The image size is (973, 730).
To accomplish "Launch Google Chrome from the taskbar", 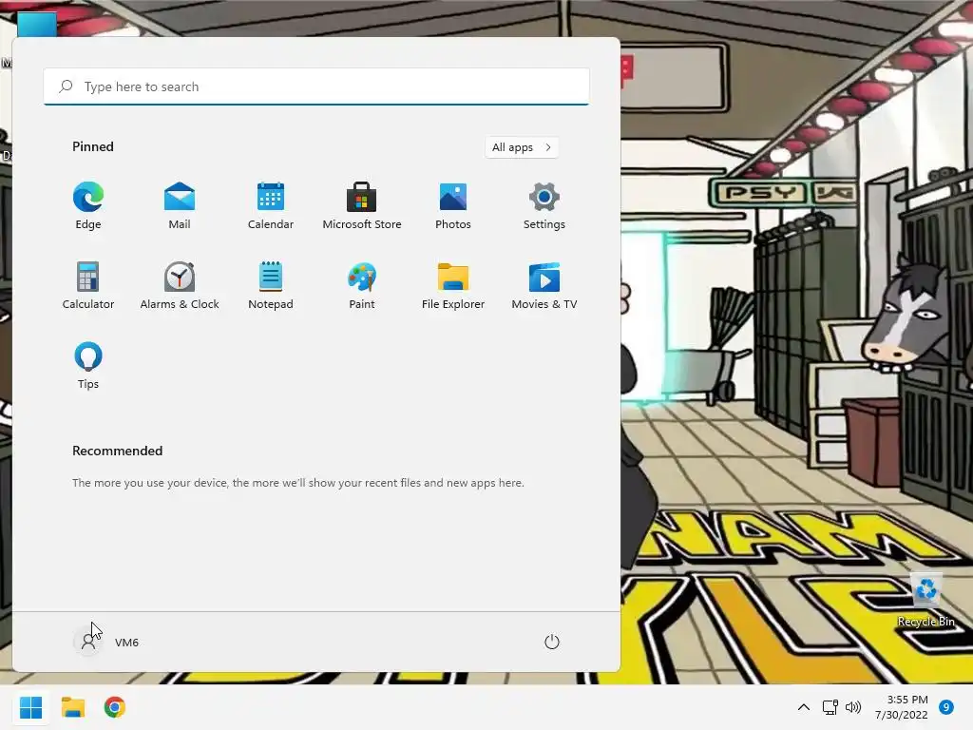I will tap(115, 707).
